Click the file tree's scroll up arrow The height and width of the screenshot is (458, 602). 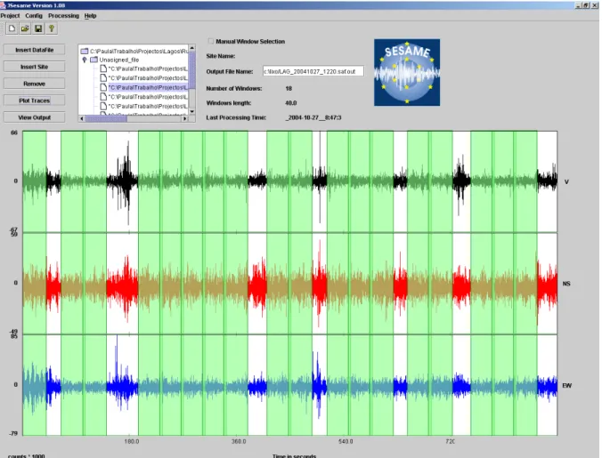192,48
